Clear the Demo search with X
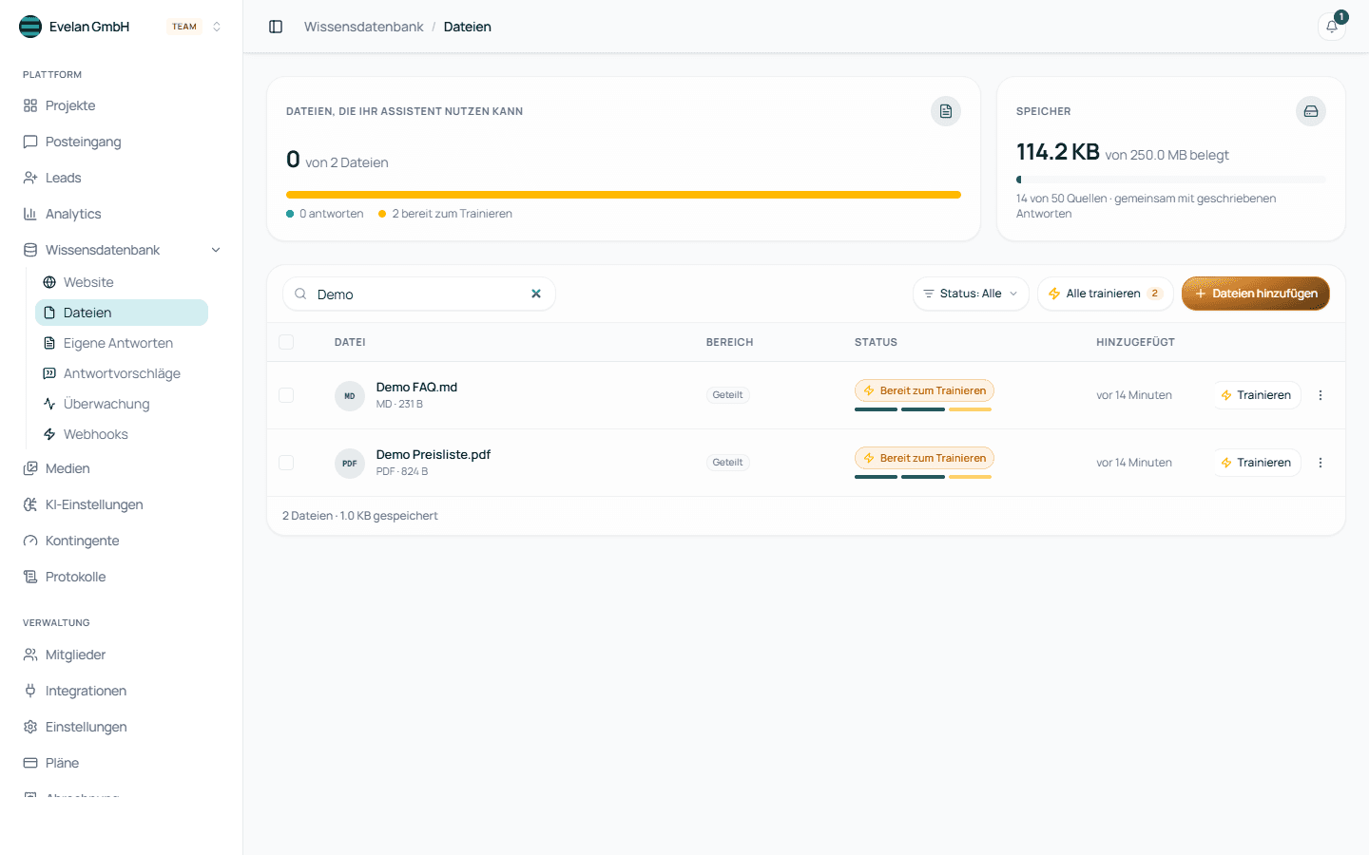The height and width of the screenshot is (855, 1369). [x=536, y=294]
